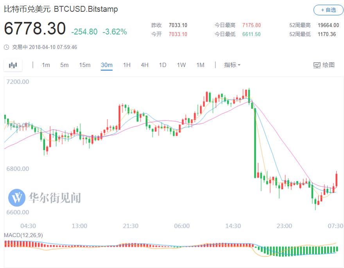Switch to the 5m timeframe
This screenshot has width=344, height=268.
(64, 65)
